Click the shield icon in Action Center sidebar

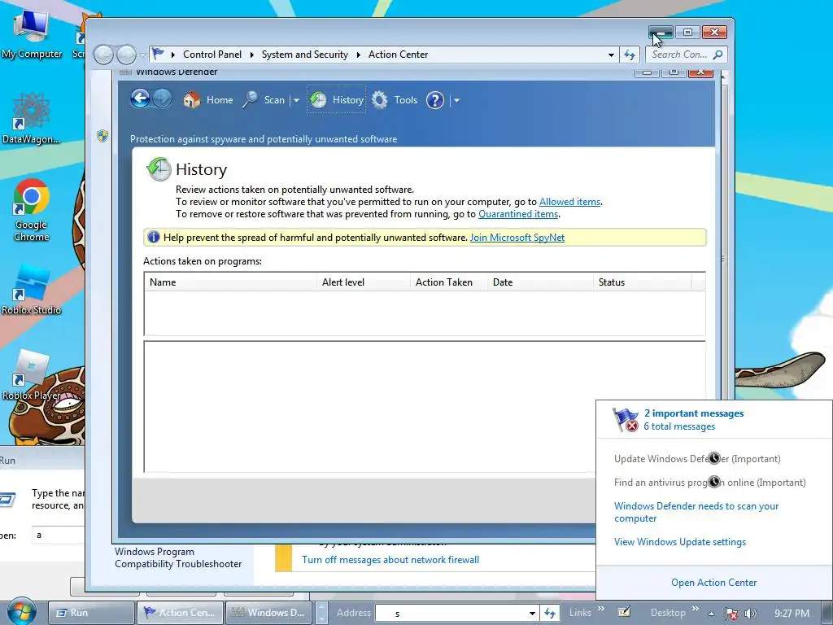[102, 136]
